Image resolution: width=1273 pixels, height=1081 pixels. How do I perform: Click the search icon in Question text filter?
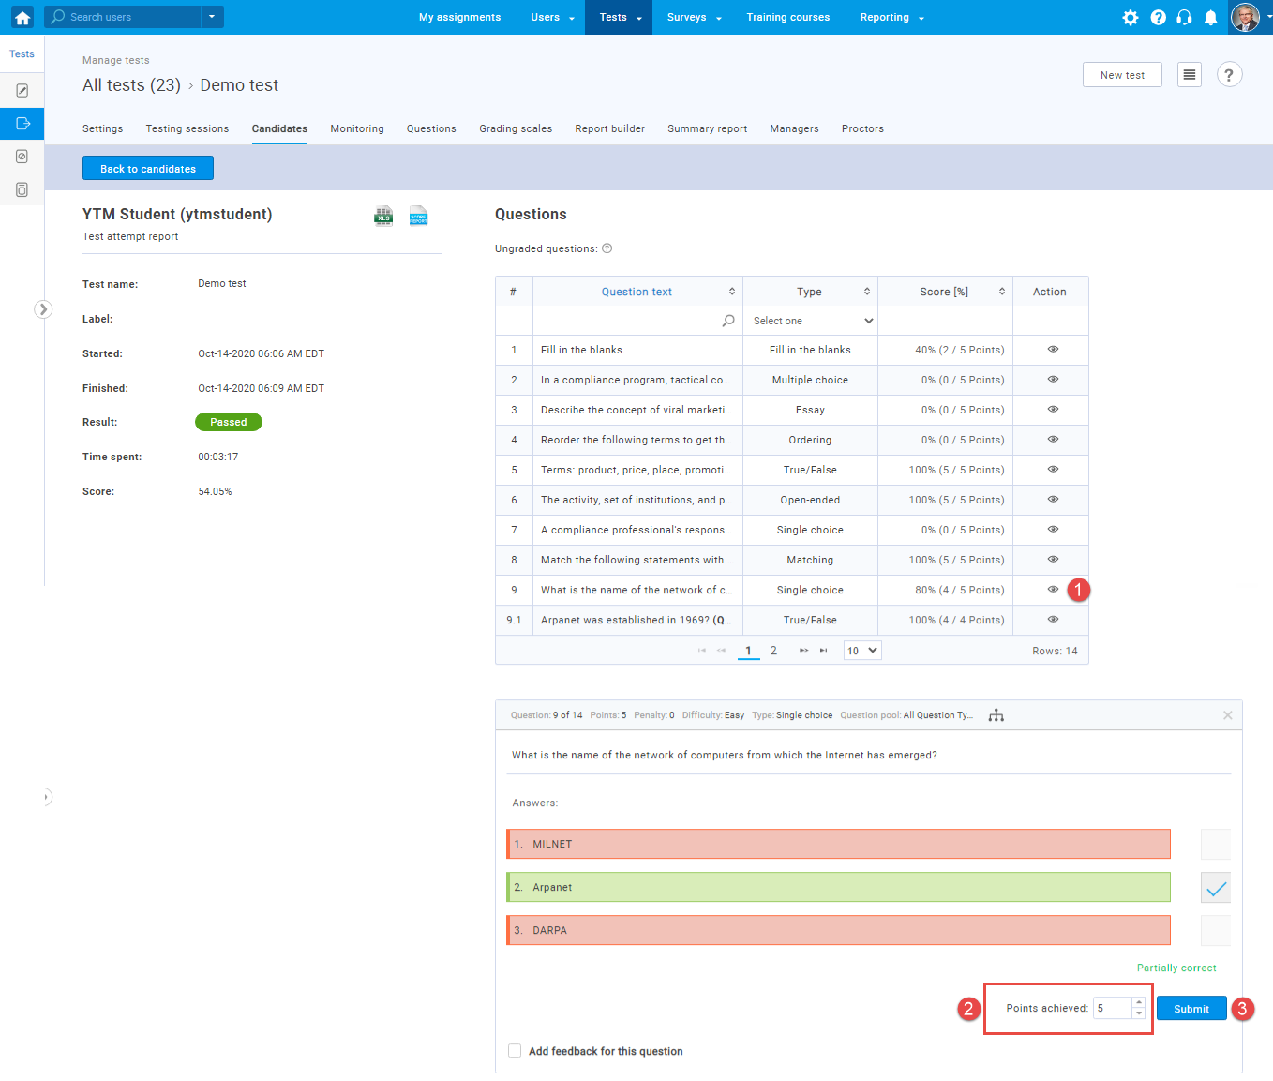[x=728, y=321]
